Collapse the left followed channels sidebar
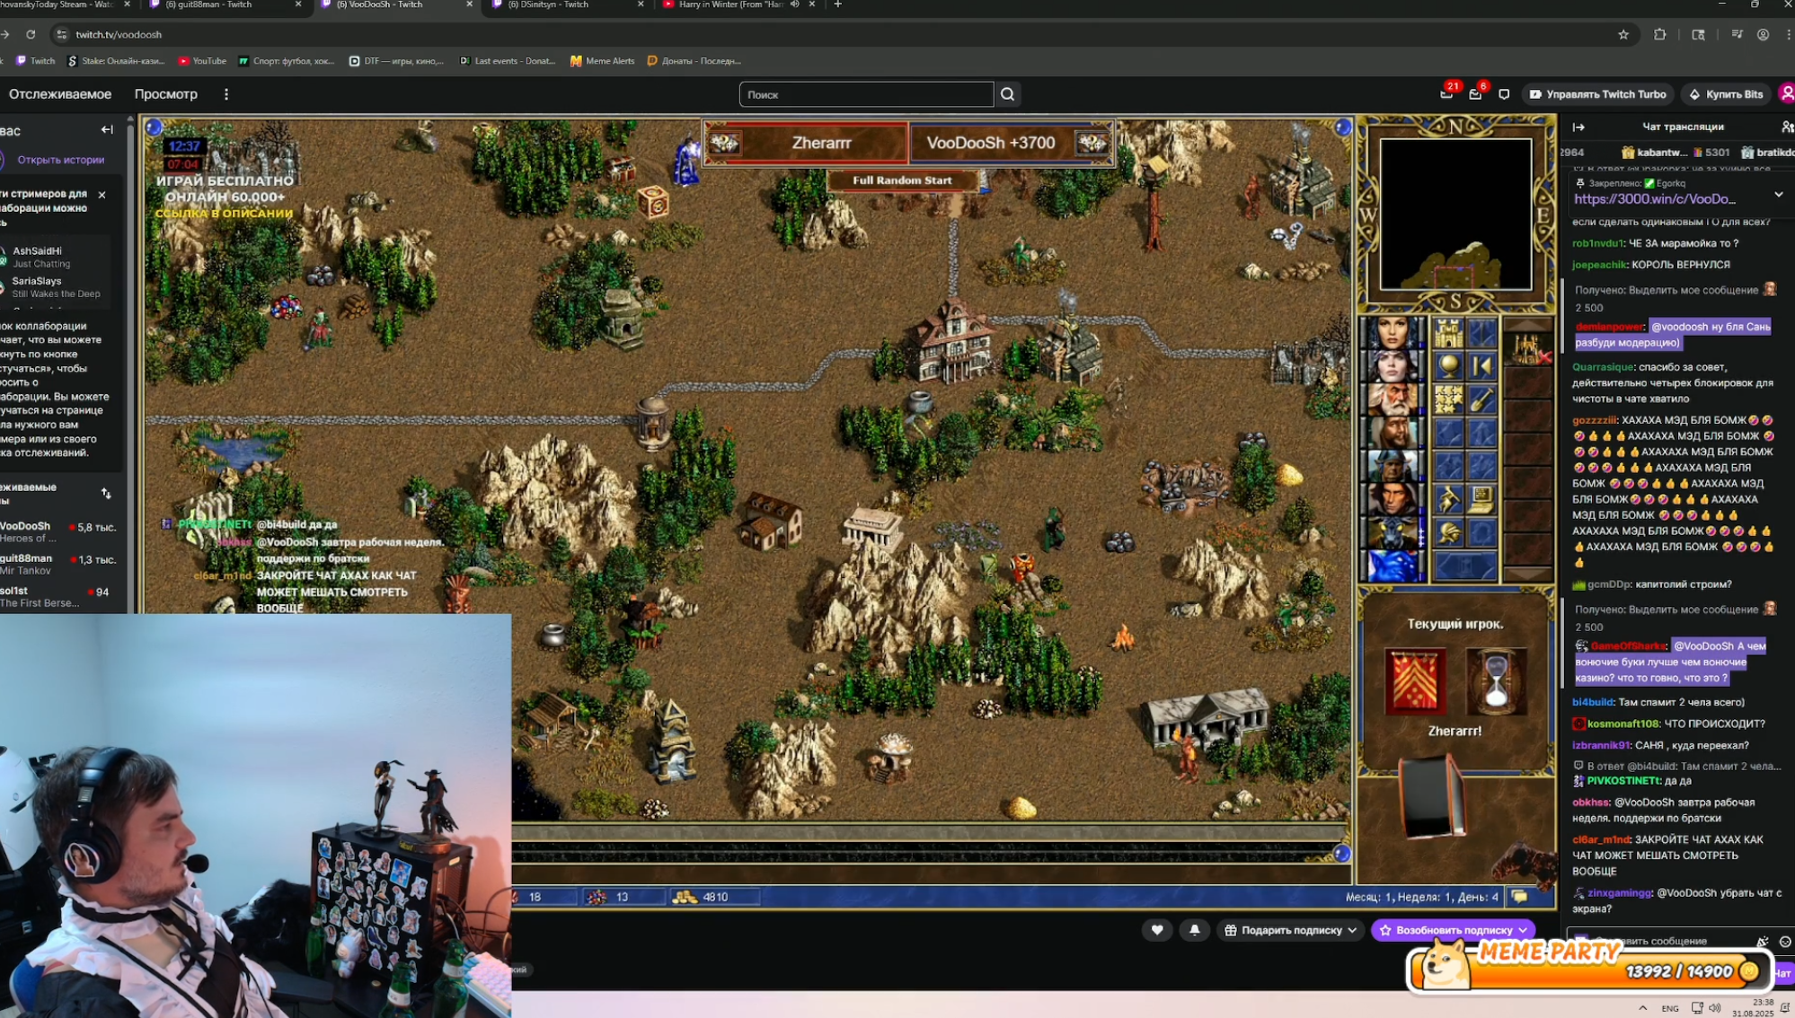 (107, 130)
